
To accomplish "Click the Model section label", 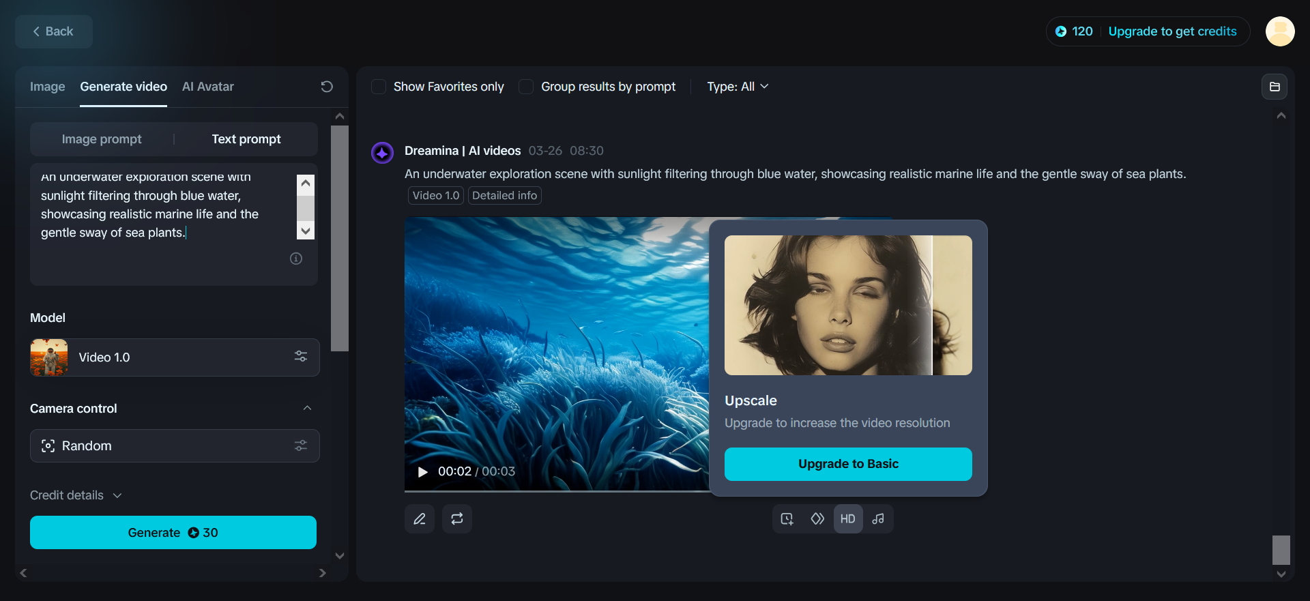I will (48, 318).
